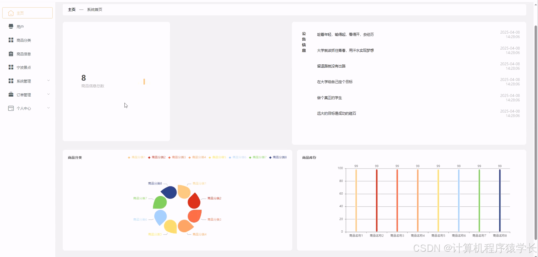Open announcement 远大的目标是成功的磁石

click(x=337, y=113)
